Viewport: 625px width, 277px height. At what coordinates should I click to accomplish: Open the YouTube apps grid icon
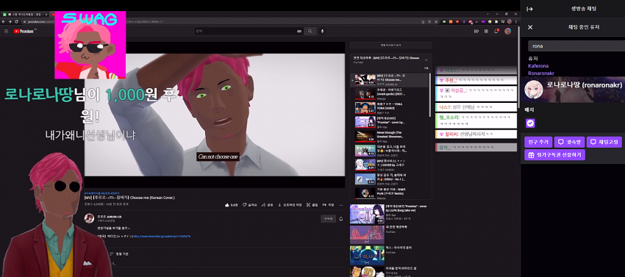click(486, 31)
